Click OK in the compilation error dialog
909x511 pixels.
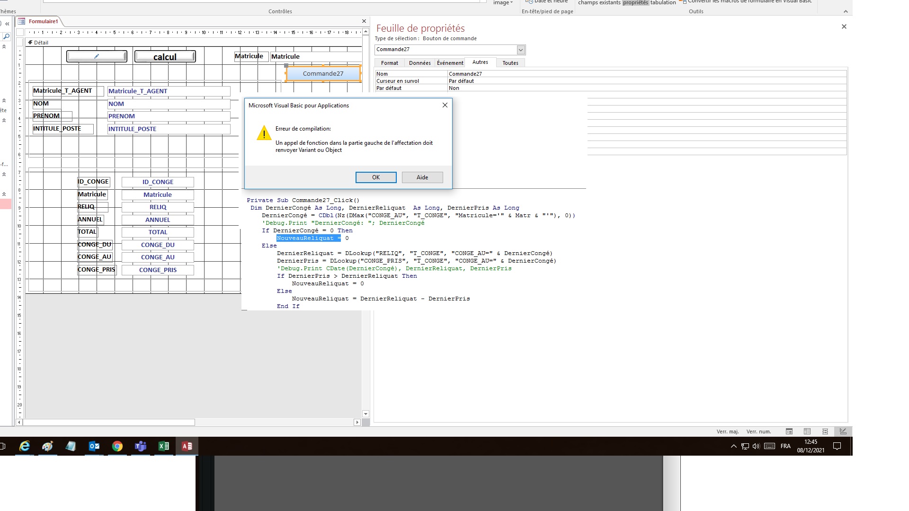(376, 177)
